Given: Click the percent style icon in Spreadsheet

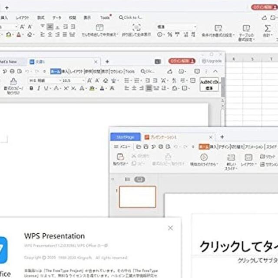Looking at the screenshot, I should tap(170, 34).
